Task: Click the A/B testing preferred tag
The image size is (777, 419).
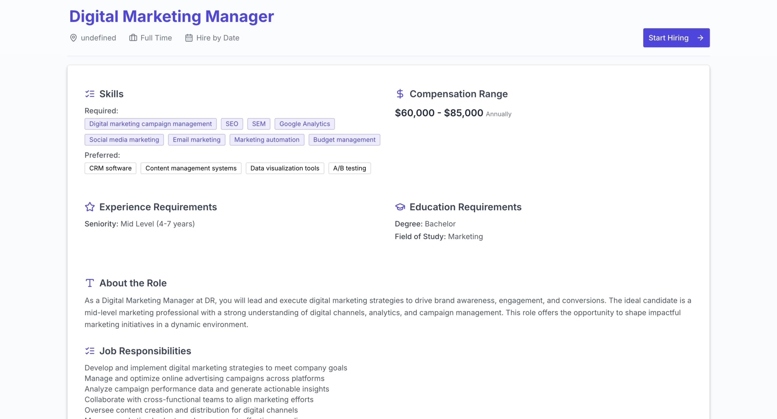Action: coord(350,168)
